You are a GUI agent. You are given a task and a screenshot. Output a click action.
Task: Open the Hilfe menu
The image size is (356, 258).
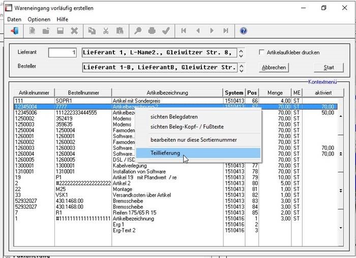62,19
